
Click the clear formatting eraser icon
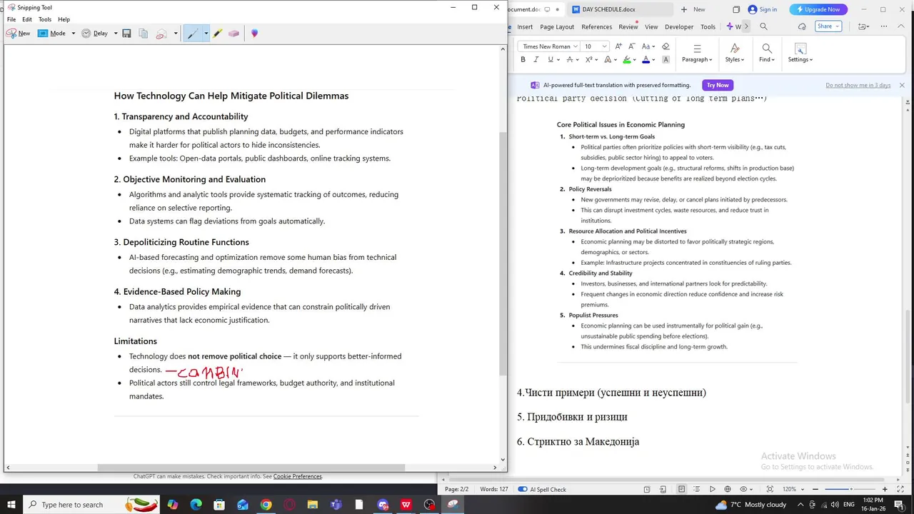(666, 46)
